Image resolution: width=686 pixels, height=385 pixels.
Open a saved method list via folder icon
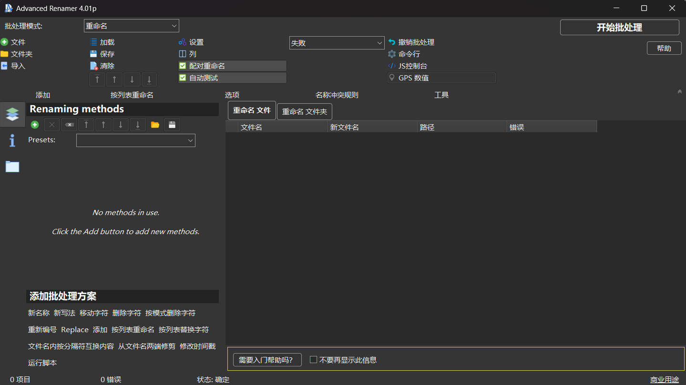coord(155,124)
